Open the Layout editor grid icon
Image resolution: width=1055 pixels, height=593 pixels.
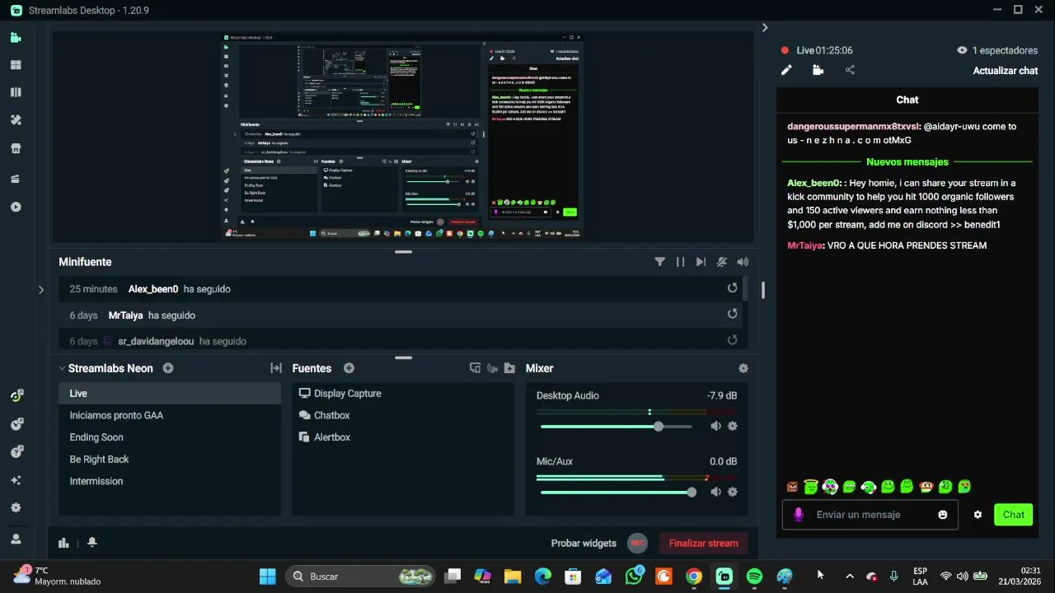coord(16,65)
